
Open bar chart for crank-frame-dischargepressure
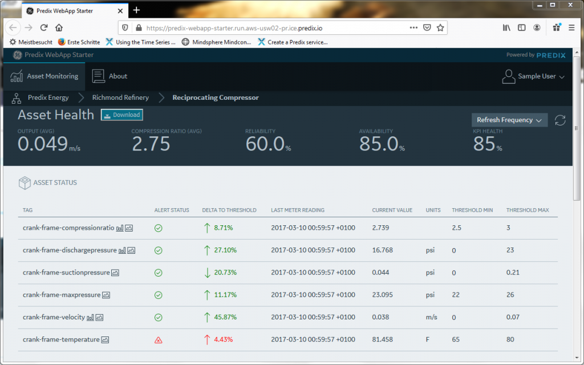coord(122,250)
